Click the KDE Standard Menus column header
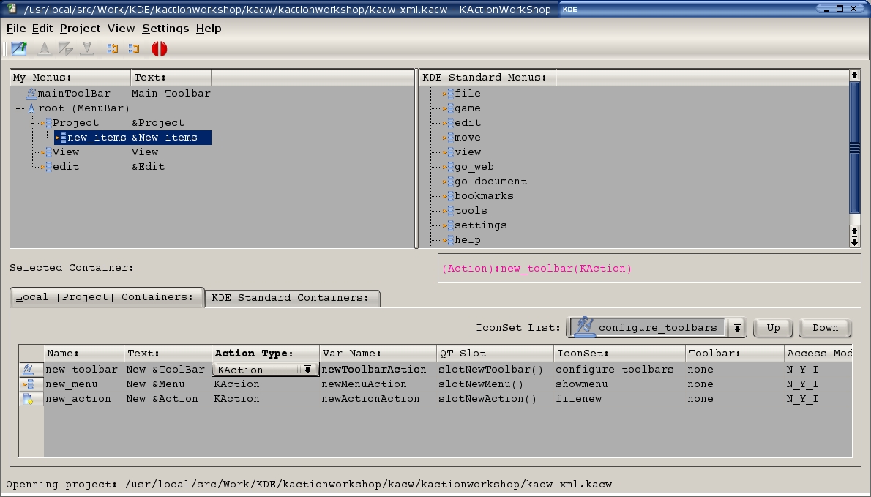 pos(487,77)
